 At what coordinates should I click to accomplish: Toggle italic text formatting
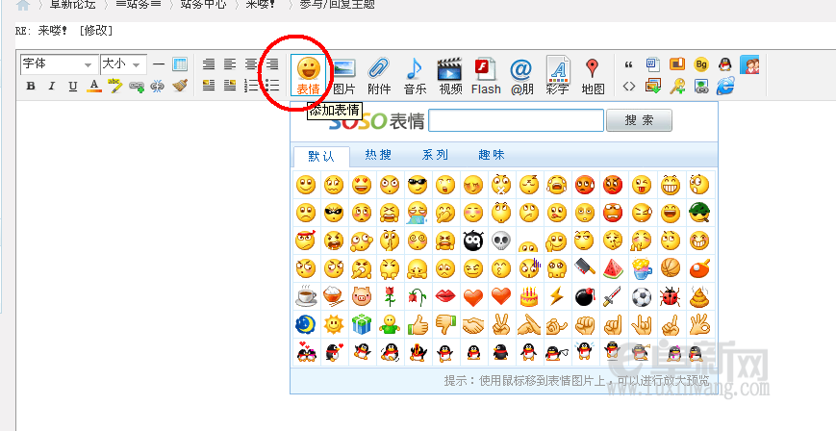pyautogui.click(x=51, y=86)
